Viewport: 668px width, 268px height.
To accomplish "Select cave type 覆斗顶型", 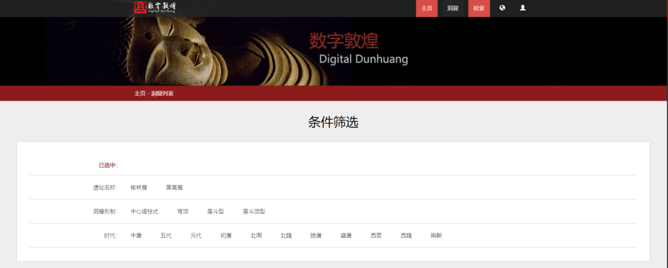I will pos(254,211).
